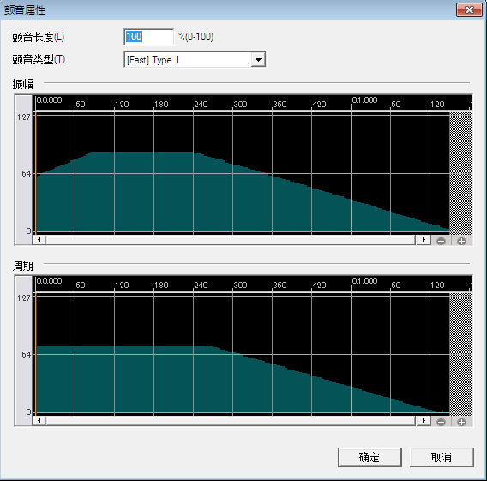Zoom out the amplitude graph with minus icon
The height and width of the screenshot is (481, 487).
click(x=441, y=241)
